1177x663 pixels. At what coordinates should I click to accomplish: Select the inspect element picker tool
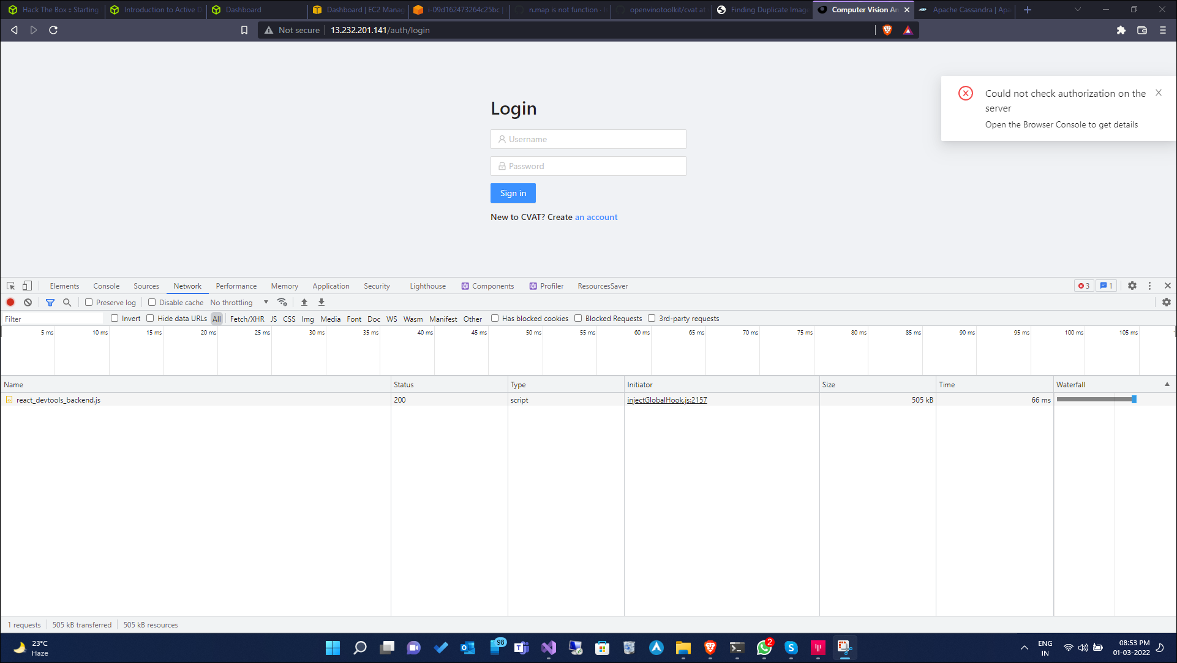[10, 286]
